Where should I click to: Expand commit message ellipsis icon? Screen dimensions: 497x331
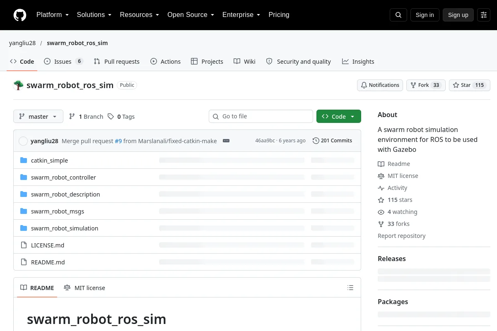coord(226,141)
